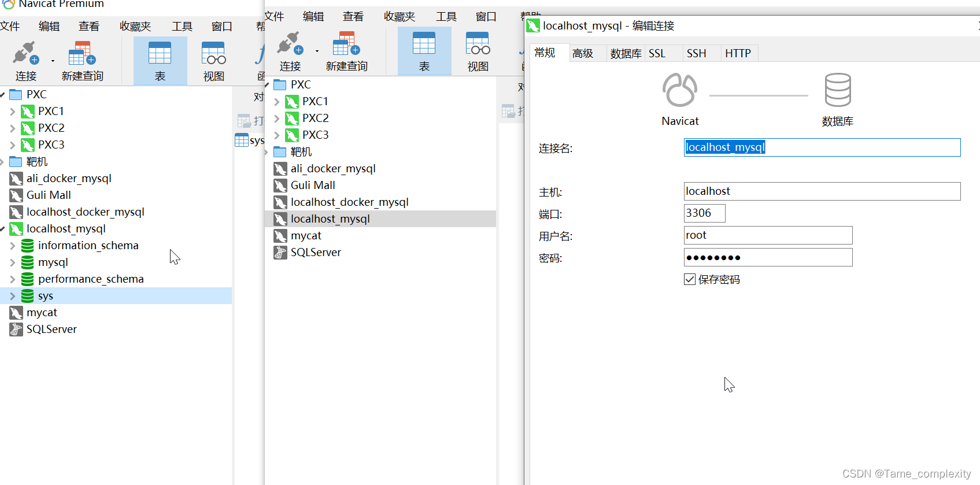Click Navicat logo in edit connection dialog
This screenshot has width=980, height=485.
(680, 90)
